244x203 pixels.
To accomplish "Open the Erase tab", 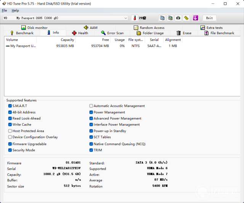I will (x=184, y=33).
